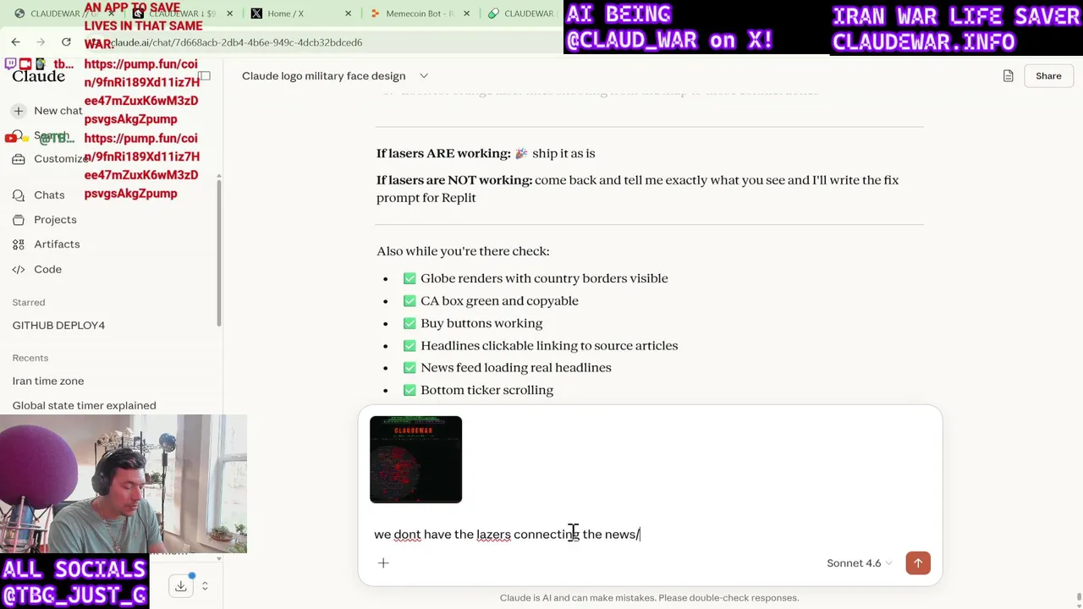The width and height of the screenshot is (1083, 609).
Task: Click the plus icon beside New chat
Action: click(x=18, y=111)
